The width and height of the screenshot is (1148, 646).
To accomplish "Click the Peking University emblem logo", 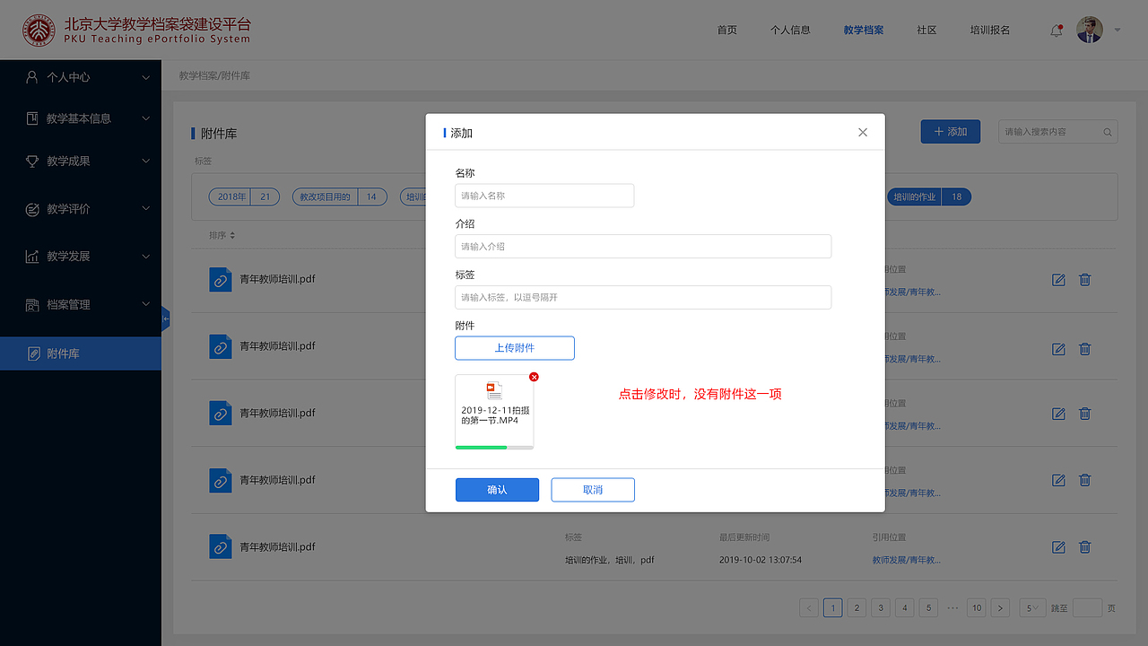I will coord(39,30).
